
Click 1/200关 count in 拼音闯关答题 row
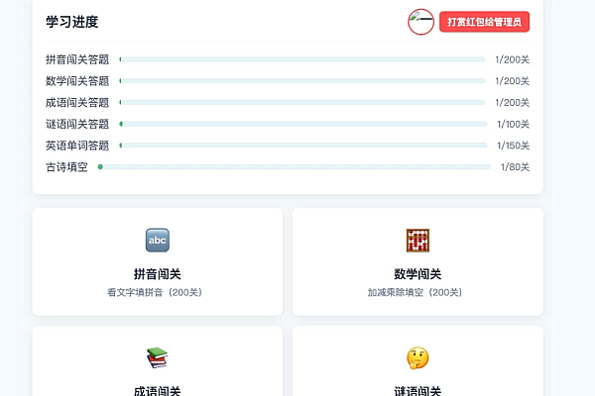tap(513, 59)
